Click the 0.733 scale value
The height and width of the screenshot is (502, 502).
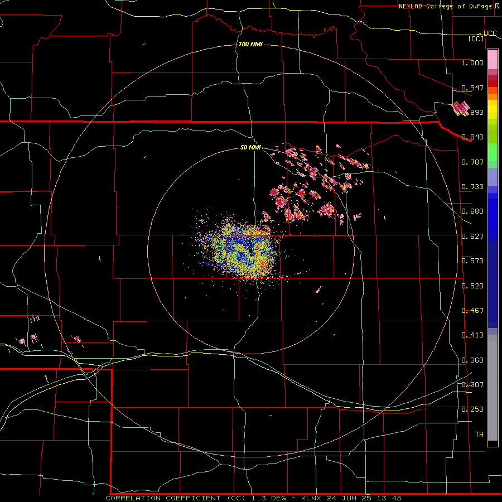click(x=472, y=187)
